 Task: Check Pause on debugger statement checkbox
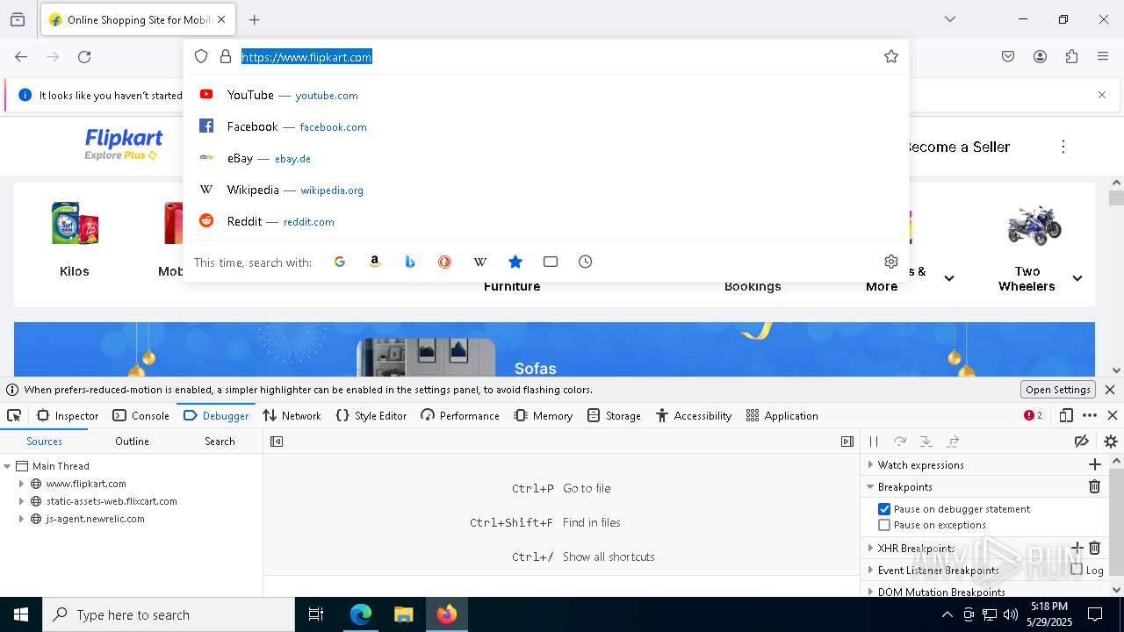tap(884, 509)
